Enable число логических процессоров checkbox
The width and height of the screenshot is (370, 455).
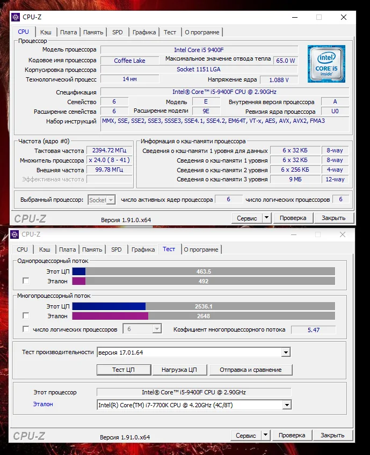tap(26, 329)
